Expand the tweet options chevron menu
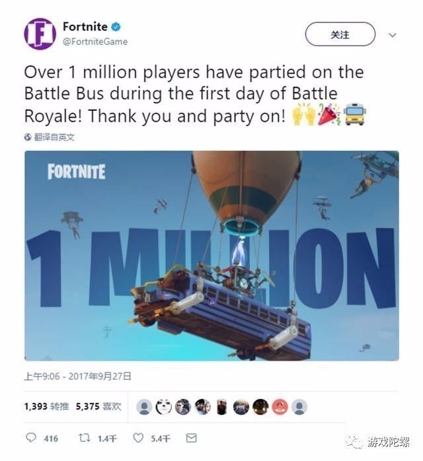This screenshot has height=461, width=423. [392, 35]
